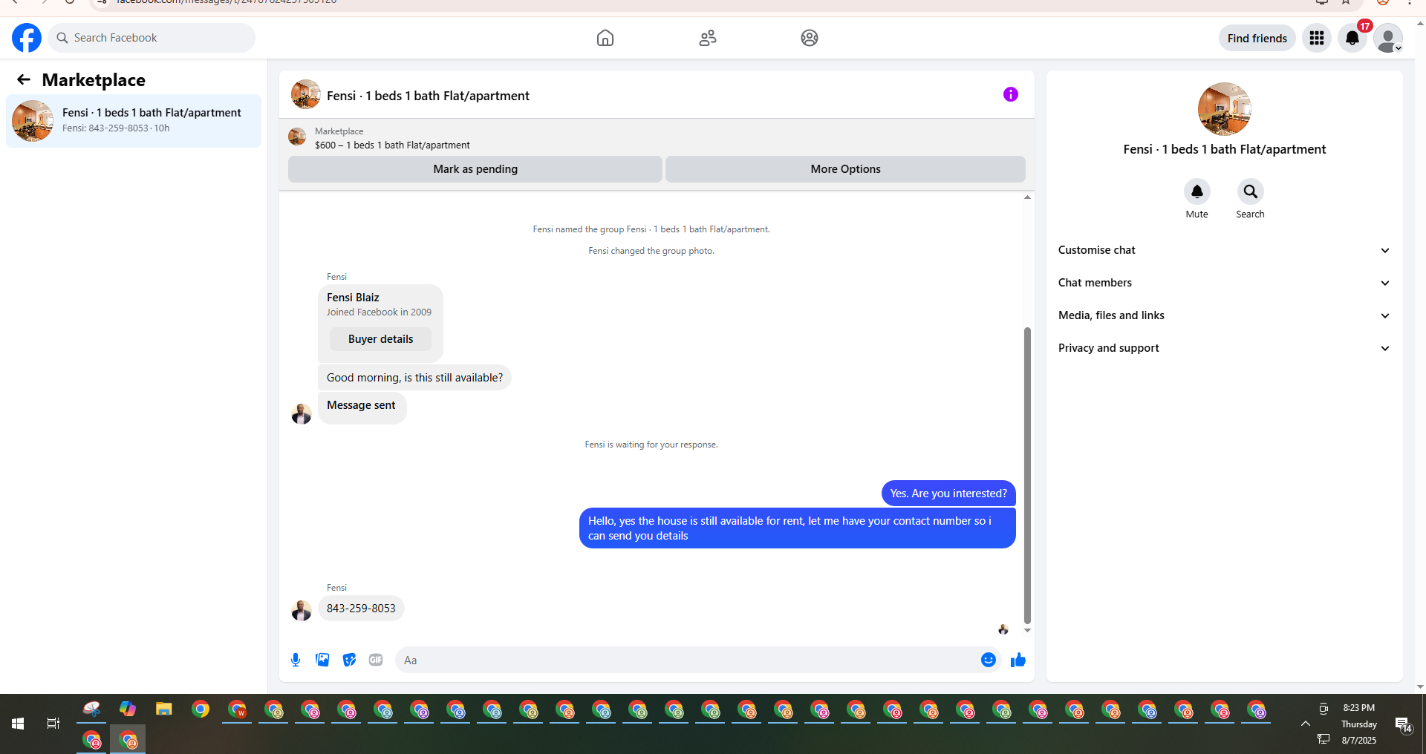
Task: Click the sender avatar beside 'Message sent'
Action: (302, 414)
